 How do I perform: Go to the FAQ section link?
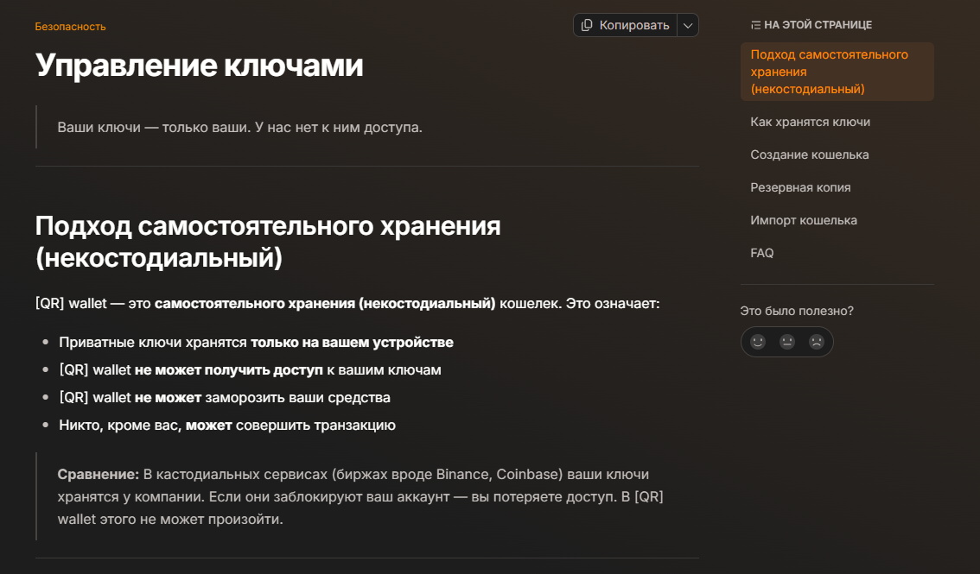tap(762, 253)
